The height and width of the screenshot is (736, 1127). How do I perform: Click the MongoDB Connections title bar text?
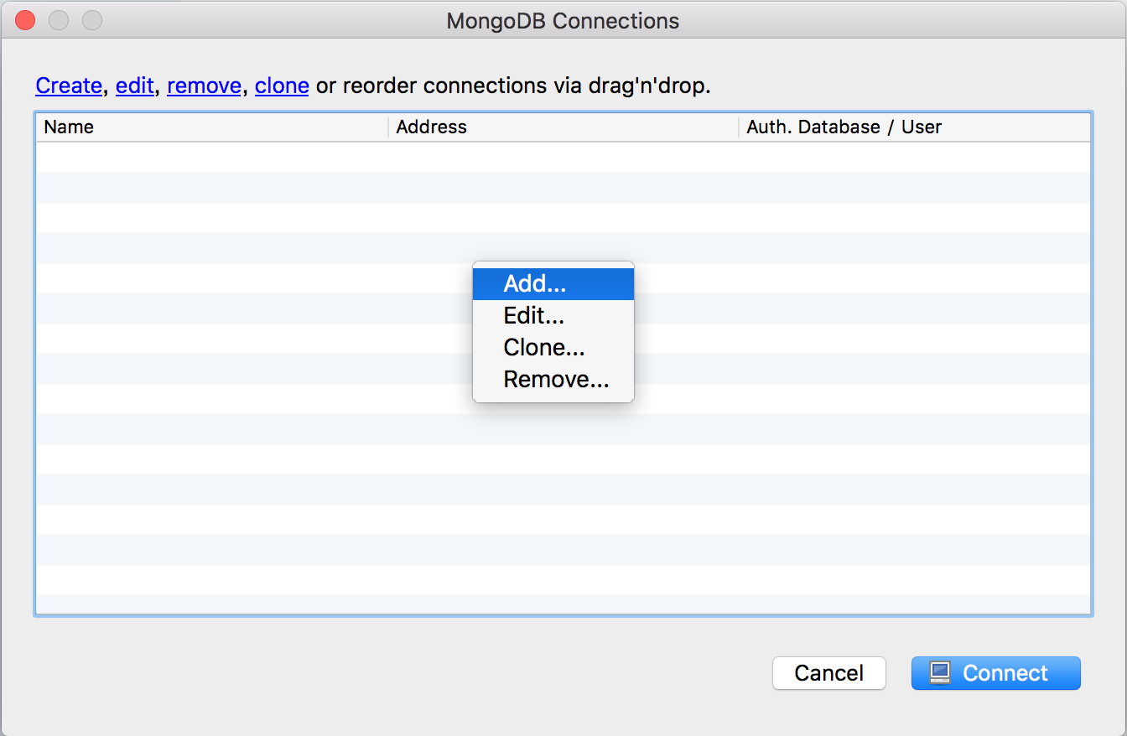coord(563,21)
